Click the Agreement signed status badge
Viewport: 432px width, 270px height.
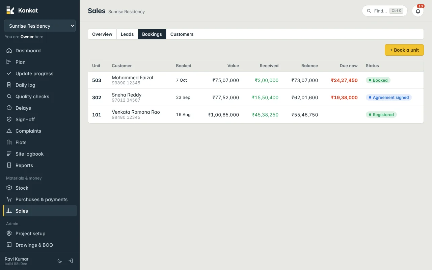(x=389, y=98)
